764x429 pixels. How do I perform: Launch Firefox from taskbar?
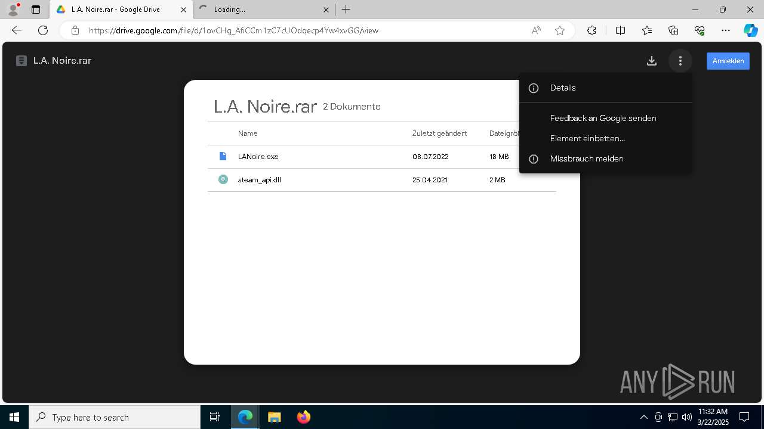coord(304,417)
